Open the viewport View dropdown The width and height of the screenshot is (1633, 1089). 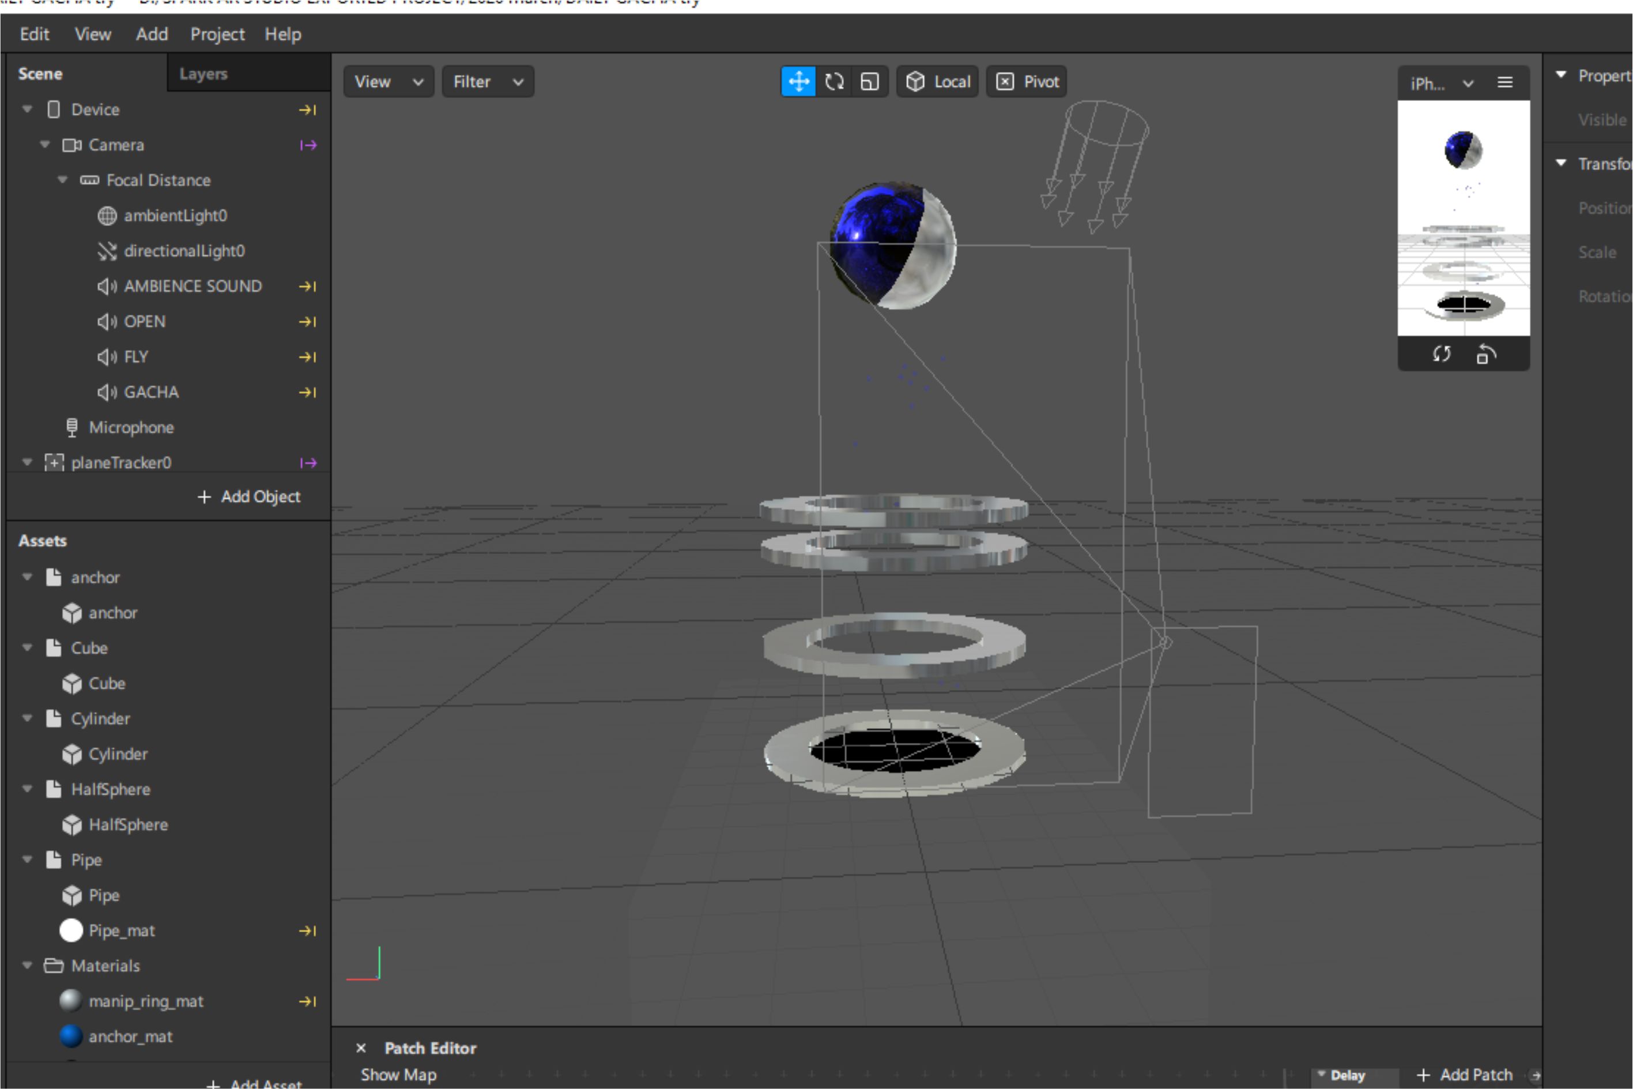(388, 82)
